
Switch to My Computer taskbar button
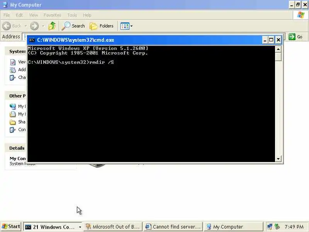[233, 227]
